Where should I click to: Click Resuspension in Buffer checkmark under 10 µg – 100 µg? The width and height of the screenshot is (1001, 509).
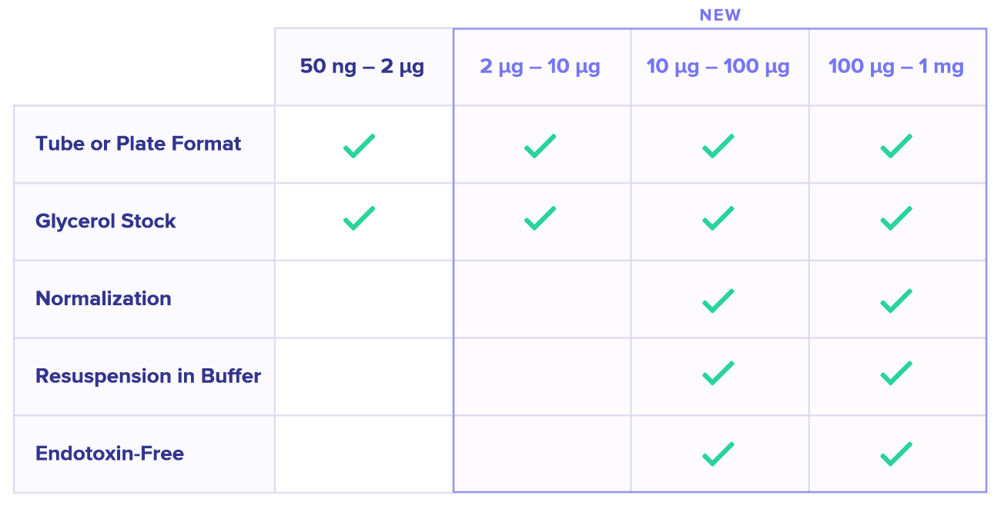coord(718,374)
